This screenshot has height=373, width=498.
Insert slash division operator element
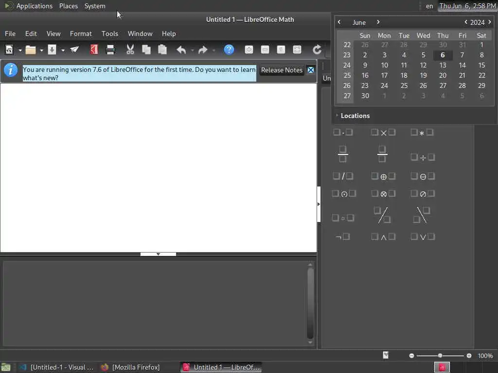coord(343,176)
